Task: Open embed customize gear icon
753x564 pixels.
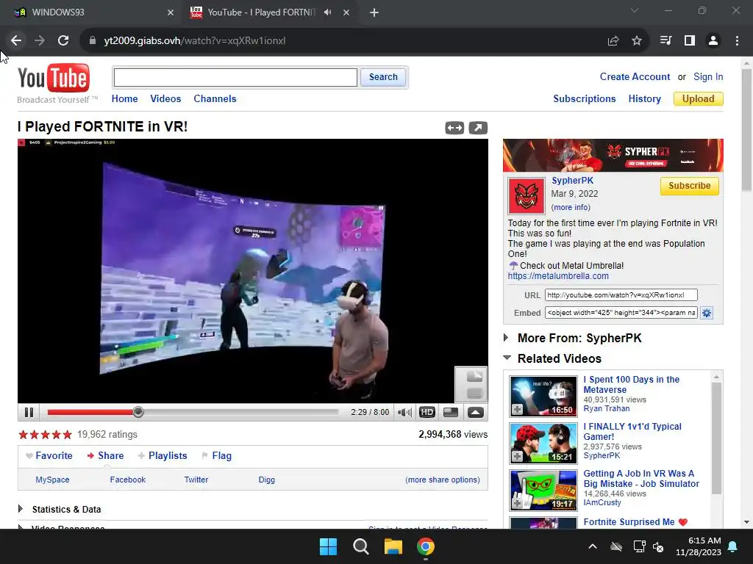Action: [x=707, y=313]
